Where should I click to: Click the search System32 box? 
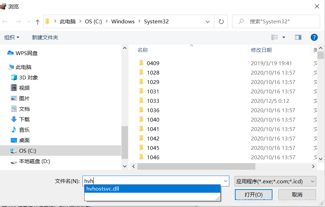tap(276, 21)
